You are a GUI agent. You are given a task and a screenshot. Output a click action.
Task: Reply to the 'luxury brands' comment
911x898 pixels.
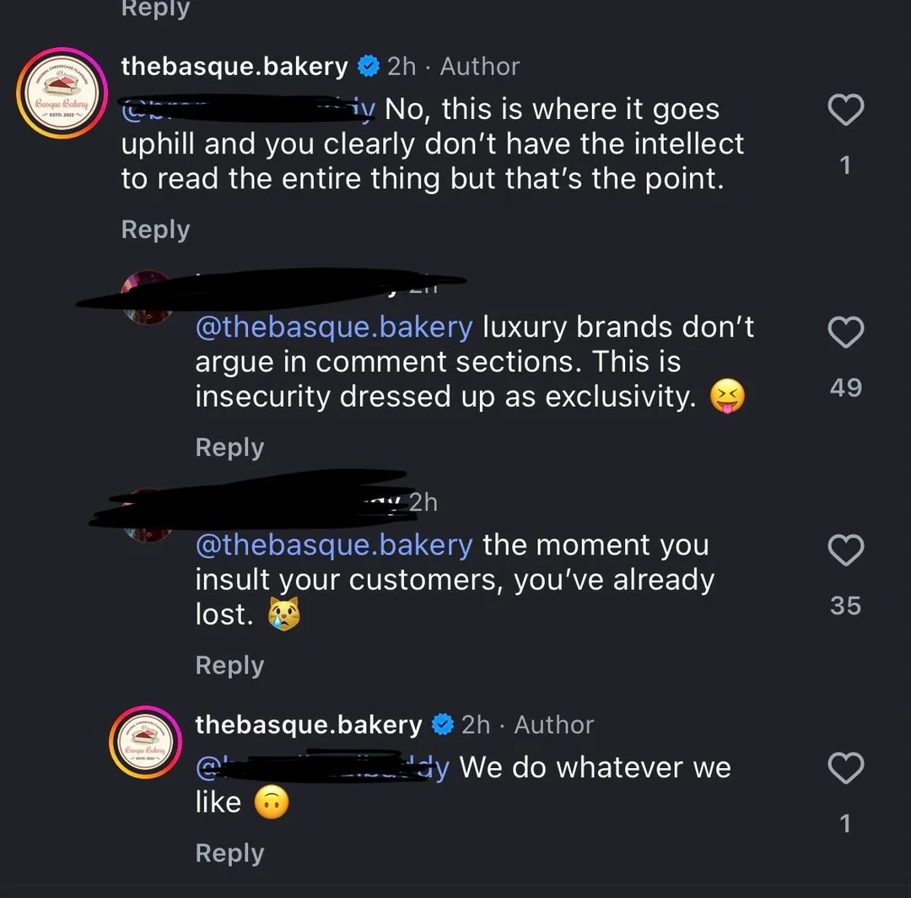click(229, 447)
